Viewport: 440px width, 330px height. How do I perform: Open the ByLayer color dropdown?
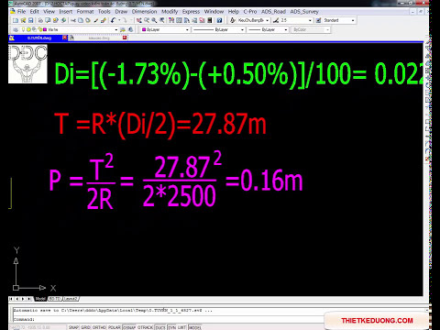[x=165, y=29]
